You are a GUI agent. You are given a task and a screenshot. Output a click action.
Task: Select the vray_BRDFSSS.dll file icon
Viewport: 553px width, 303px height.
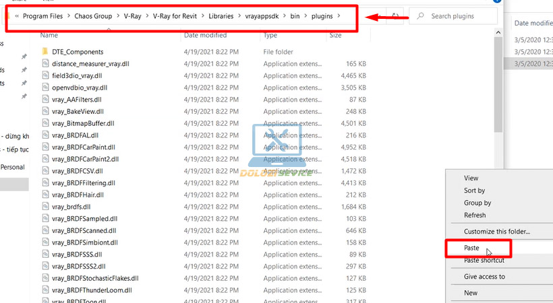[x=45, y=255]
